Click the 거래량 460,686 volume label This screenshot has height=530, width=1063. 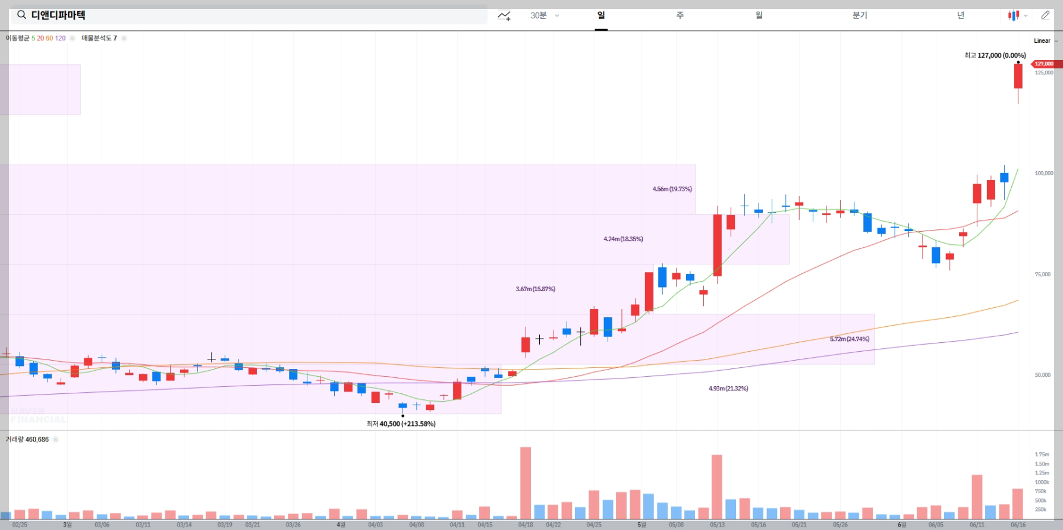(x=27, y=440)
